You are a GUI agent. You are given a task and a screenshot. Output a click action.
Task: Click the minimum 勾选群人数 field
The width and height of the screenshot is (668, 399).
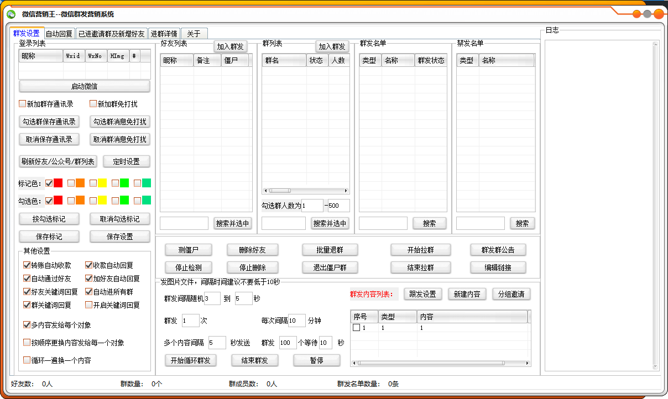(312, 206)
